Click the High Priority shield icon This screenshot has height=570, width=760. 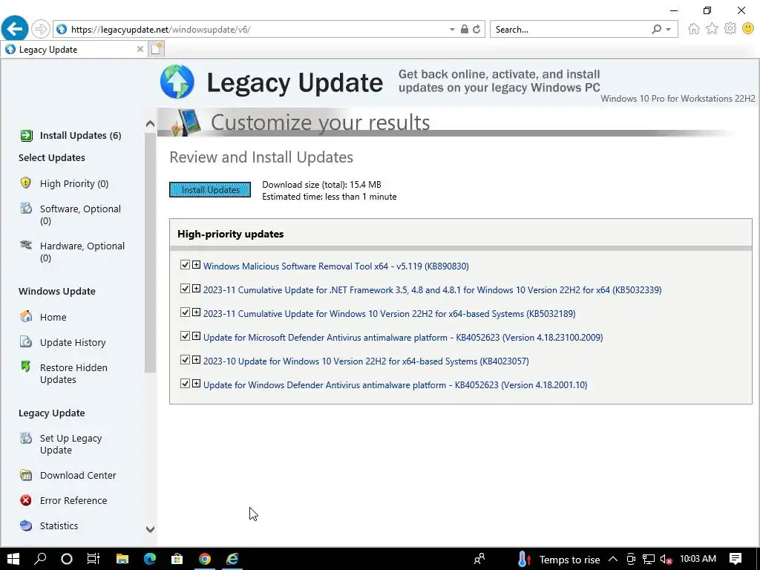tap(26, 183)
